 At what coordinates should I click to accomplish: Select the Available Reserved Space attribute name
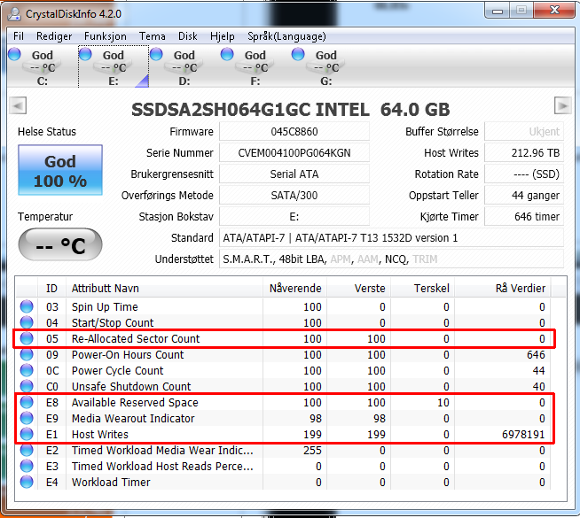pos(135,402)
